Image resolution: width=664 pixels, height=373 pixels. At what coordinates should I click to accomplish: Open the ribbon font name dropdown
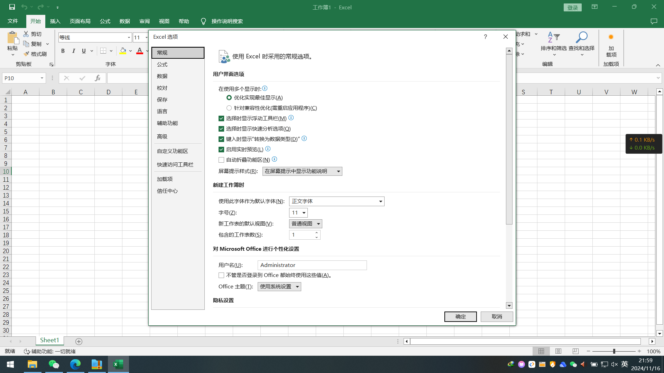[x=129, y=37]
